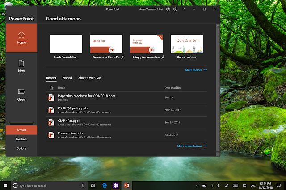Follow the More presentations link
Viewport: 286px width, 190px height.
tap(192, 146)
